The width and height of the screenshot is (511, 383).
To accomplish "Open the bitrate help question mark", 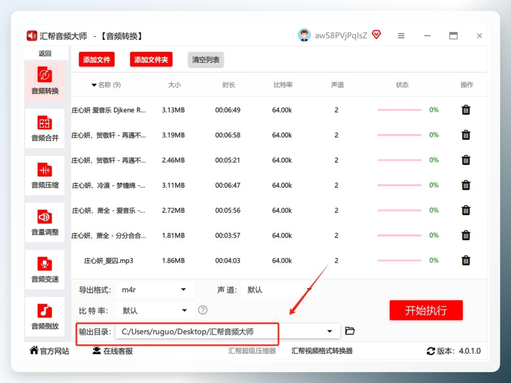I will coord(203,310).
